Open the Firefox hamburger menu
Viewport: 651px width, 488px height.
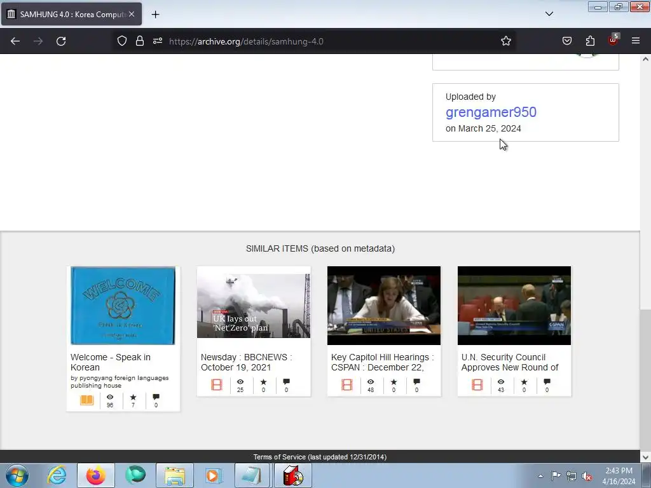pos(636,41)
